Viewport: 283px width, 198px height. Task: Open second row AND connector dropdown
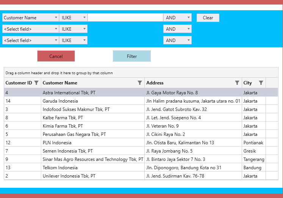(177, 29)
